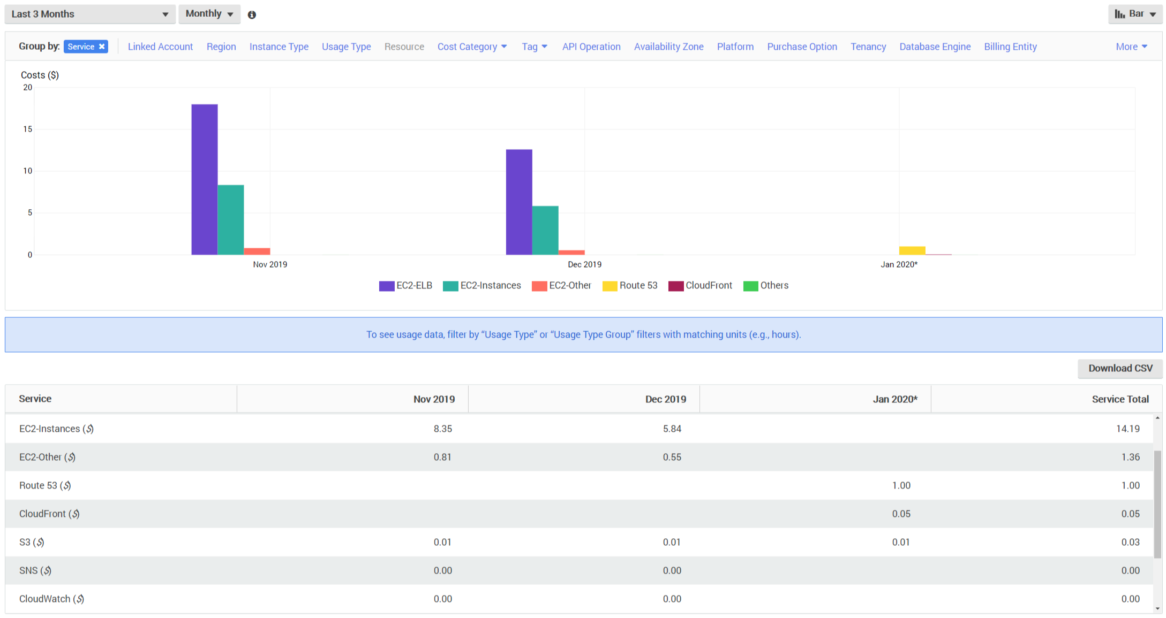Screen dimensions: 1166x618
Task: Click the Dec 2019 EC2-Instances teal bar
Action: (x=545, y=230)
